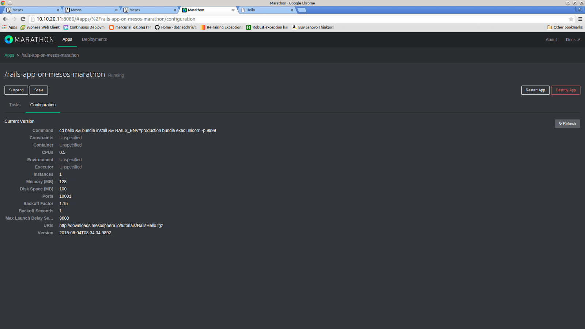The width and height of the screenshot is (585, 329).
Task: Click the red Destroy App button
Action: coord(565,90)
